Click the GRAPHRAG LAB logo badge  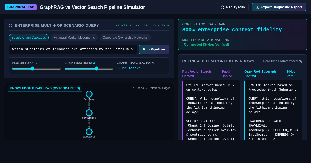point(21,7)
